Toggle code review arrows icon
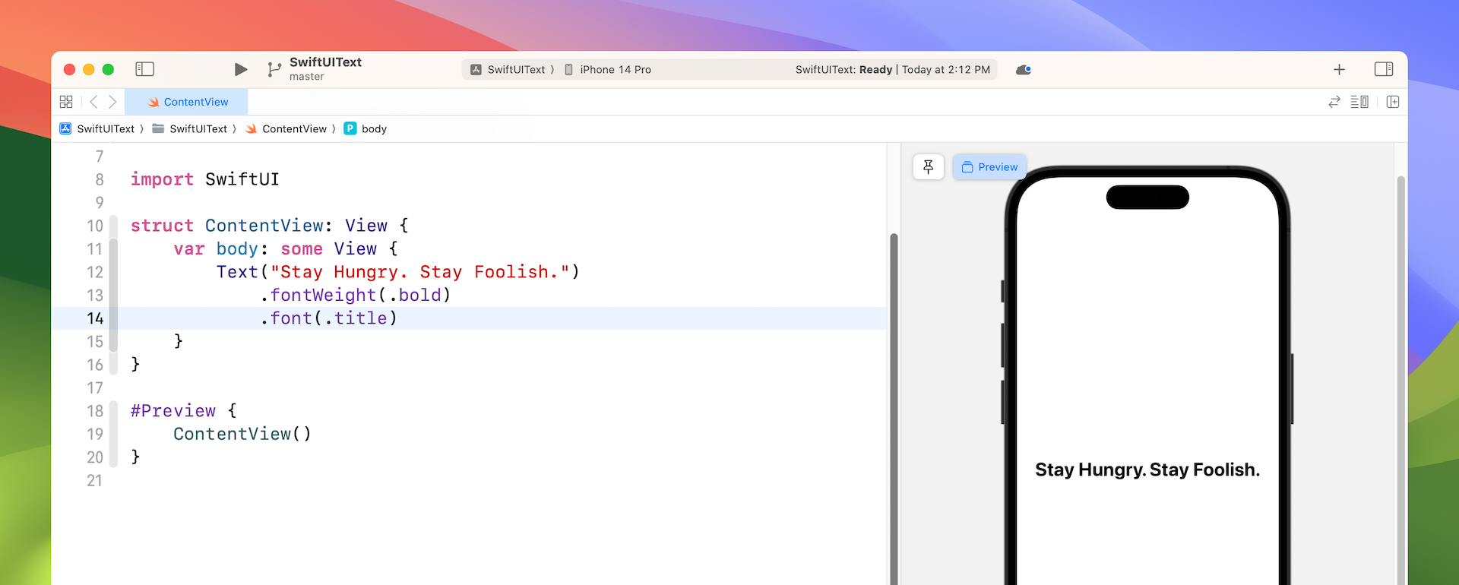The image size is (1459, 585). 1334,102
